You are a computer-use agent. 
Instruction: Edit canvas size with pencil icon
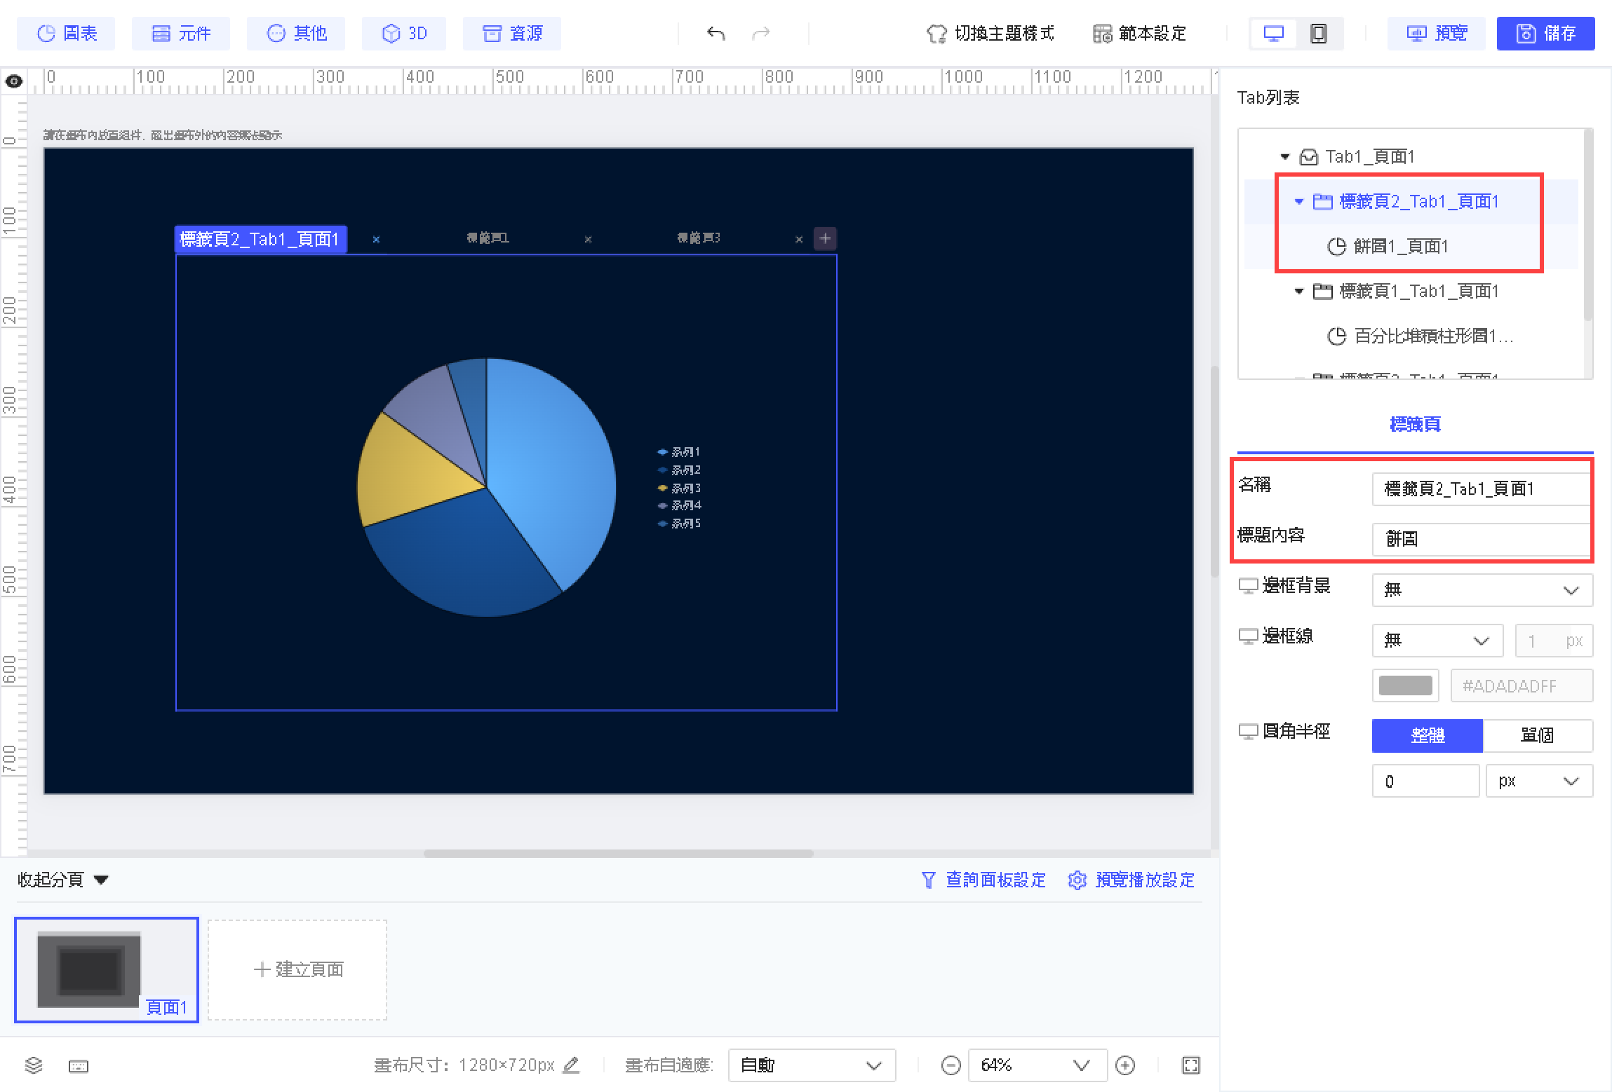click(572, 1065)
